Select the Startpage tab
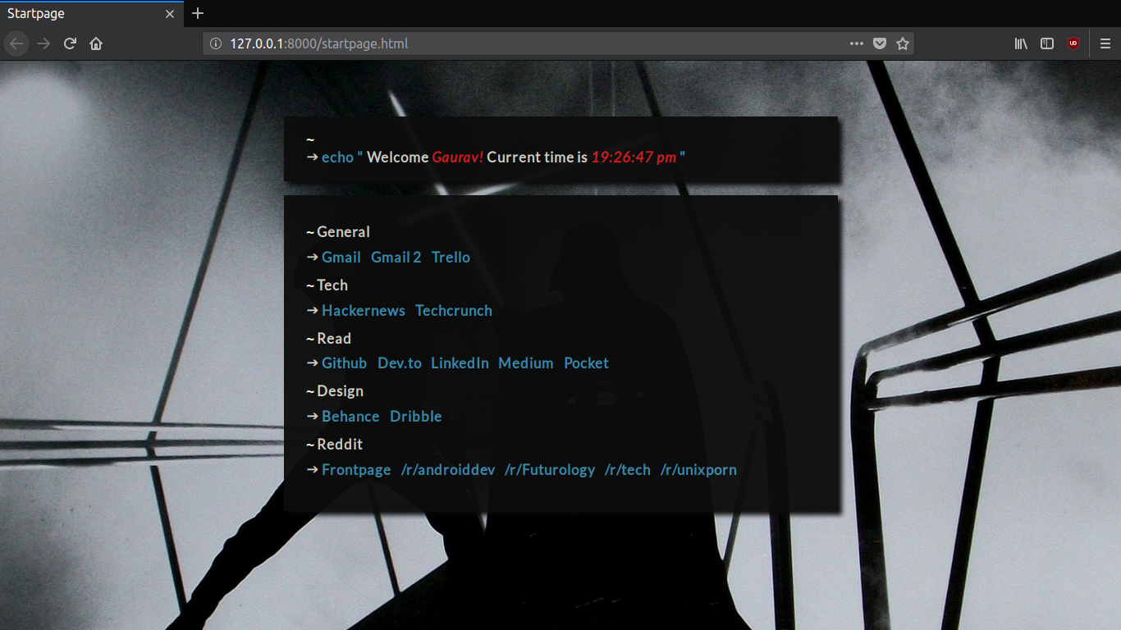The height and width of the screenshot is (630, 1121). 91,14
